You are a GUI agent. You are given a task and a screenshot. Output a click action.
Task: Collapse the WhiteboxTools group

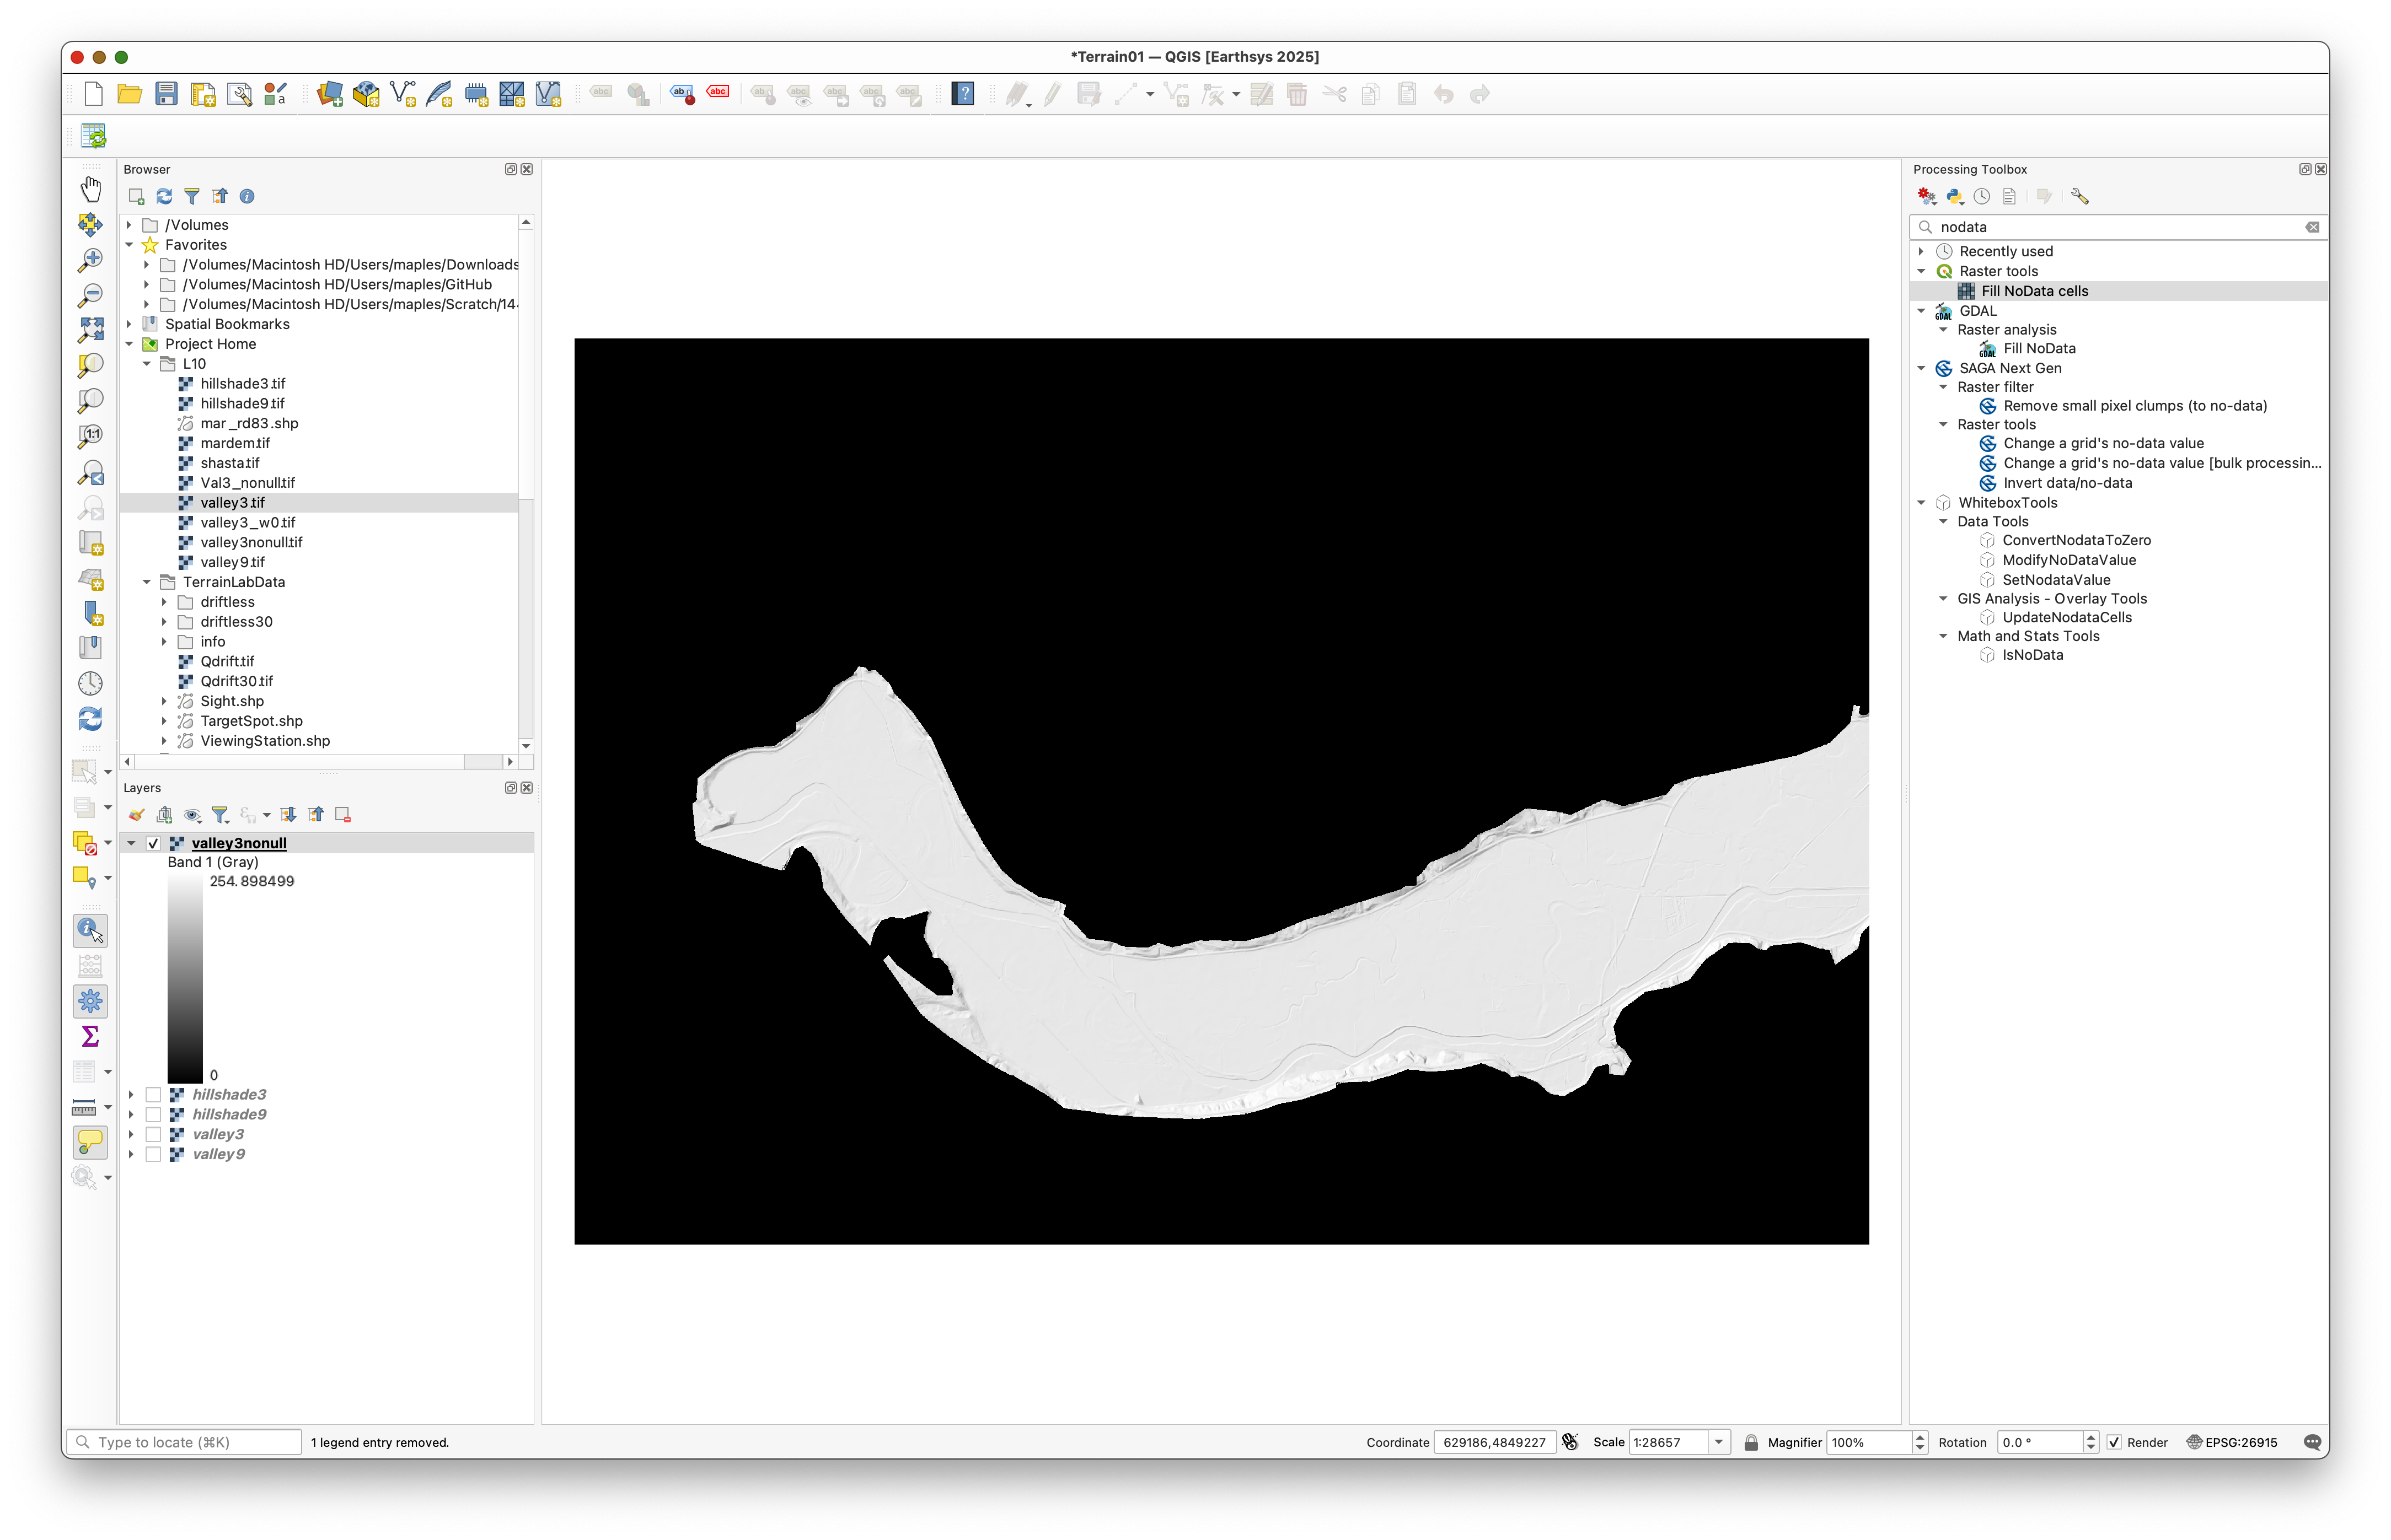pyautogui.click(x=1921, y=503)
